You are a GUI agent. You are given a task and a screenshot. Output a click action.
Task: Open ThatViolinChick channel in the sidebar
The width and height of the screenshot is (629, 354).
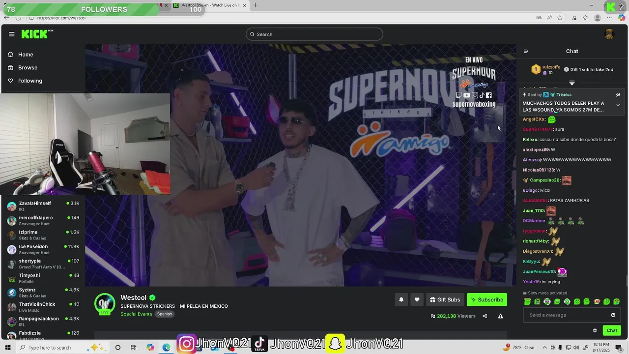(x=43, y=307)
